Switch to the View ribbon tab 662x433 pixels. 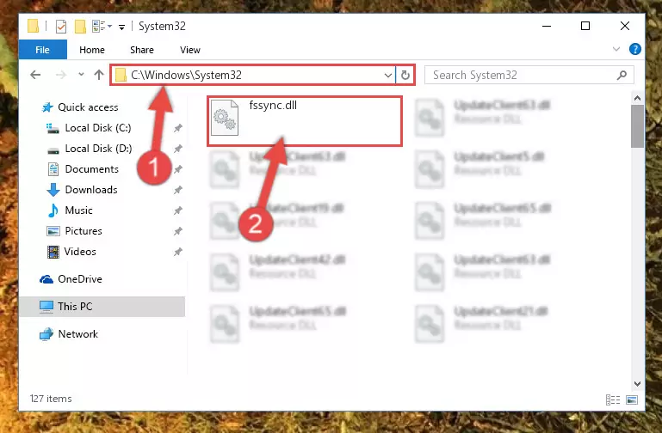pyautogui.click(x=190, y=50)
